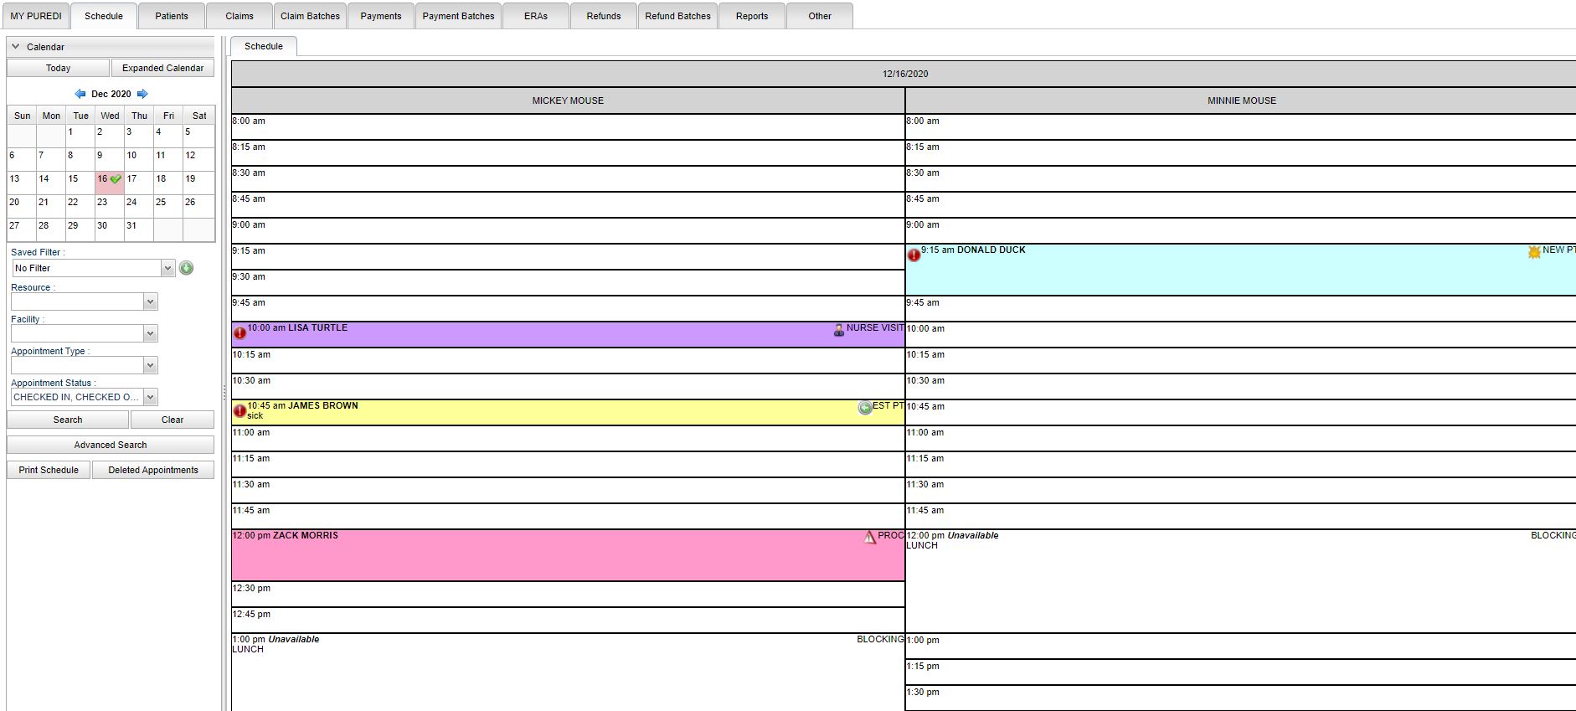
Task: Select Minnie Mouse's 1:15 pm slot
Action: [x=1240, y=672]
